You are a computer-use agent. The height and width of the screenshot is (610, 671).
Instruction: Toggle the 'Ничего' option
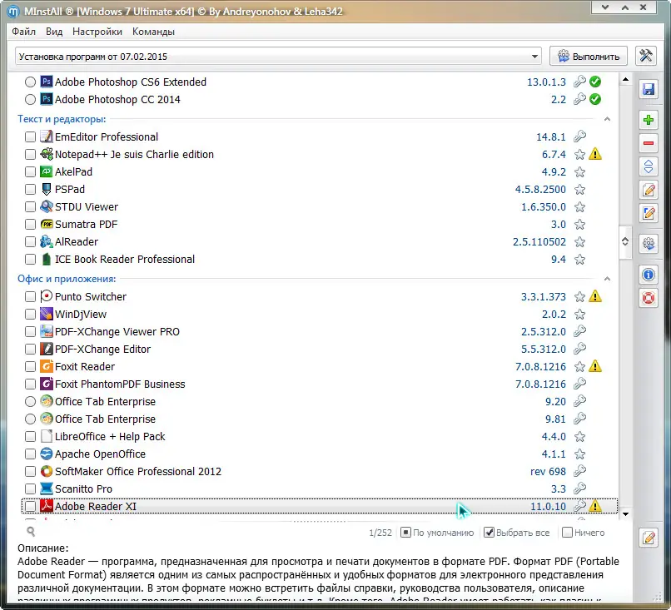point(584,533)
